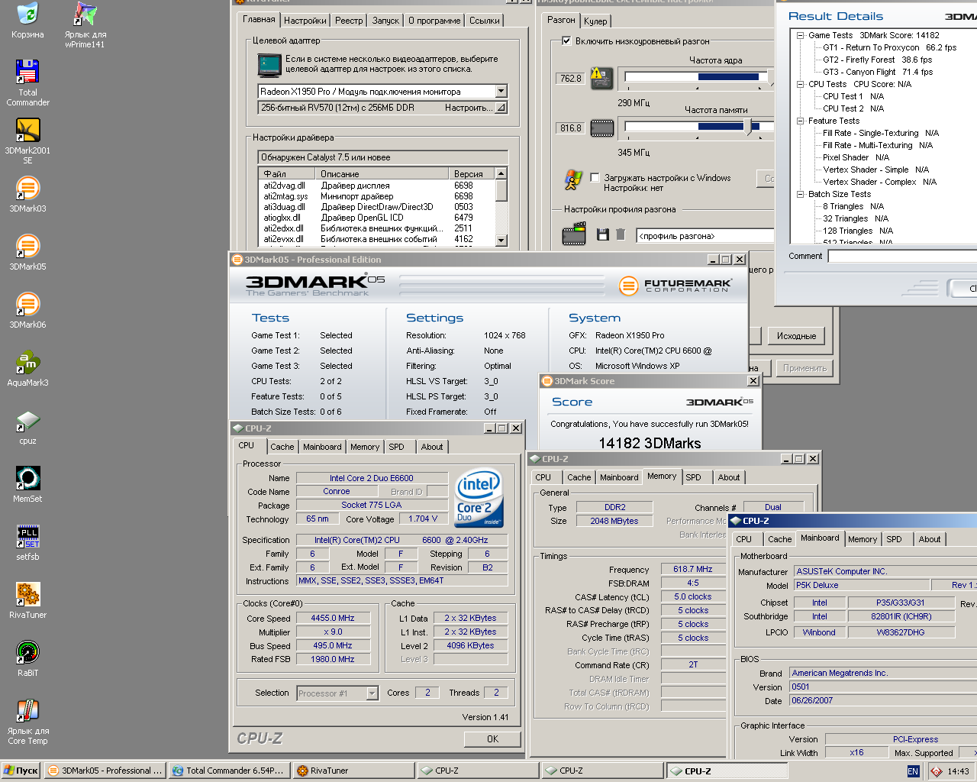Enable 'Загружать настройки с Windows' checkbox
Screen dimensions: 977x782
[x=595, y=178]
